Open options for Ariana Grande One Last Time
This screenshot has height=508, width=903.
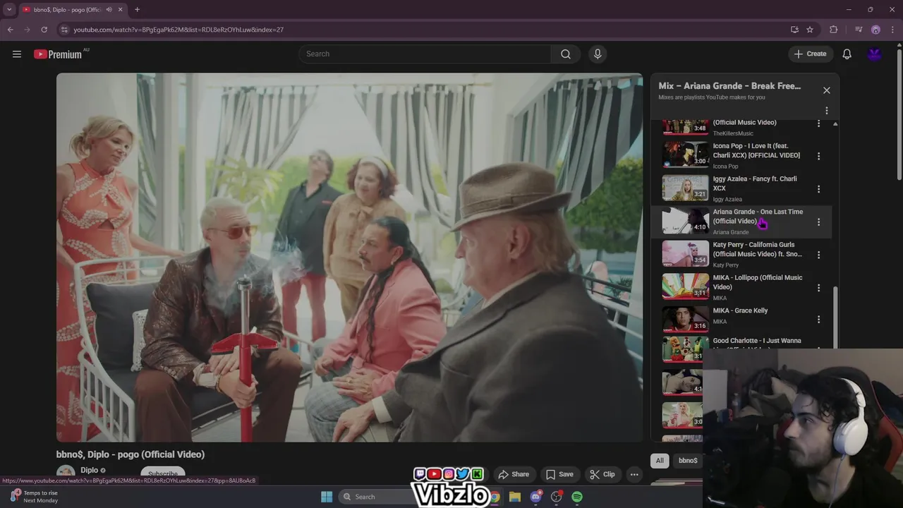tap(818, 222)
